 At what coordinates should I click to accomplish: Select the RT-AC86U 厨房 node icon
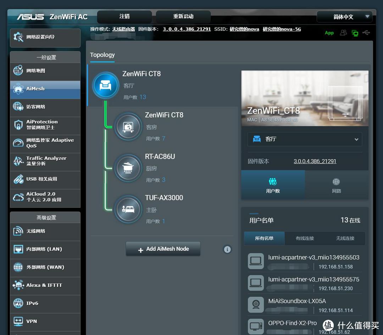click(x=128, y=168)
